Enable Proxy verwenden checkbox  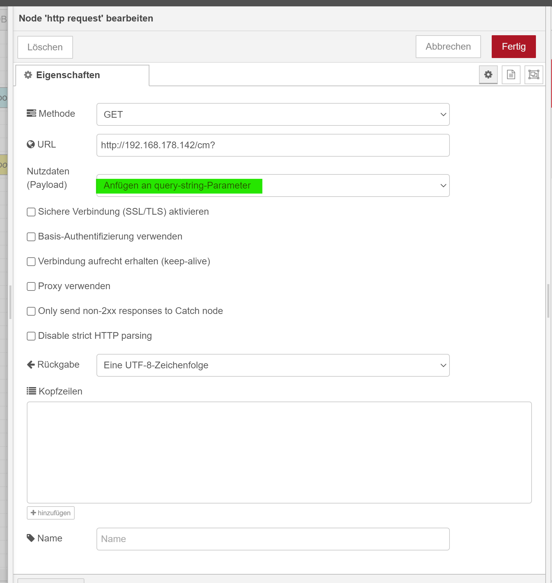pyautogui.click(x=31, y=286)
